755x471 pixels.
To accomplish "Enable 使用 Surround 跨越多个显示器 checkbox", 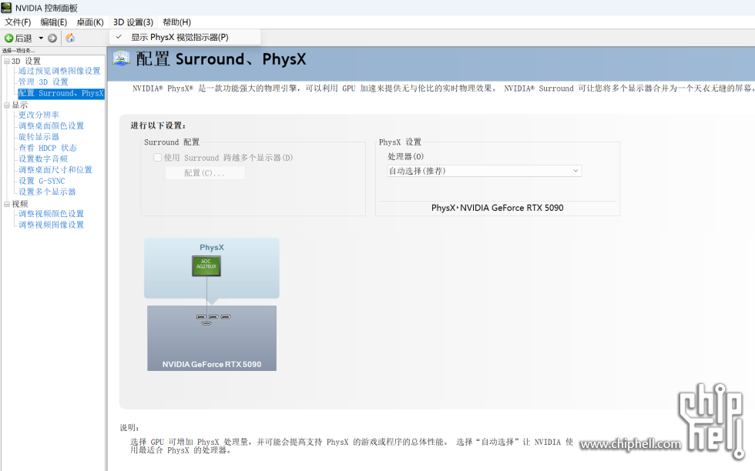I will click(x=157, y=157).
